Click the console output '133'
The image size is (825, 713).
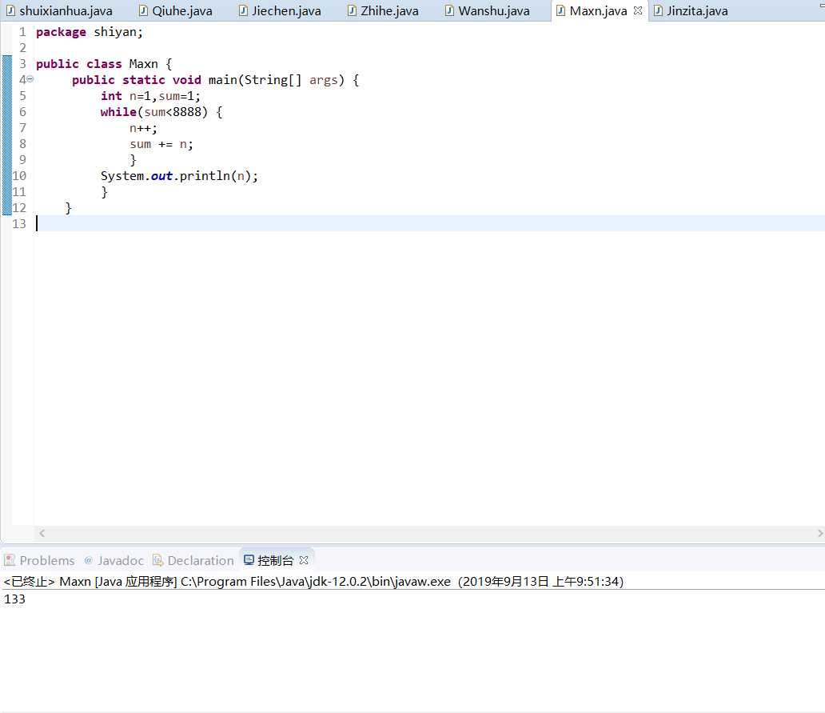(14, 599)
